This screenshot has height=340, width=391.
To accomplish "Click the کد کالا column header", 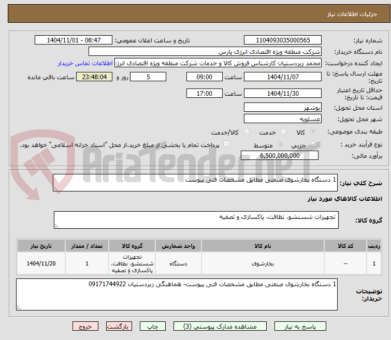I will [345, 246].
